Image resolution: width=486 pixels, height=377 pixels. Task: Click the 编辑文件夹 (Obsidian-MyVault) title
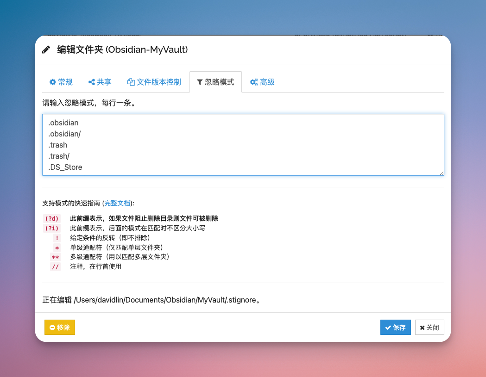(122, 49)
